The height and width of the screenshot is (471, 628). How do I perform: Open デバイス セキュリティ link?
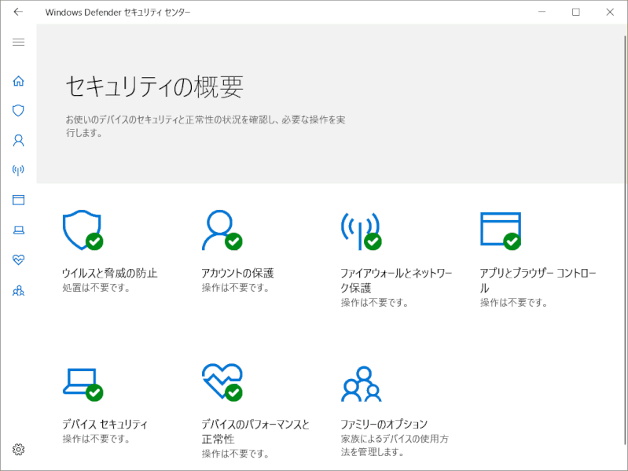[x=105, y=424]
